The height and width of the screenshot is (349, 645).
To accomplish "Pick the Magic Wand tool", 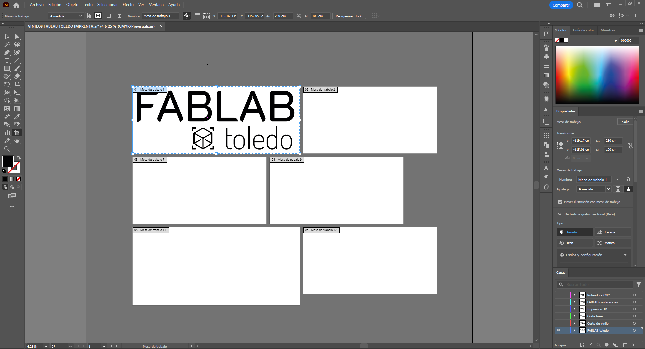I will coord(7,44).
